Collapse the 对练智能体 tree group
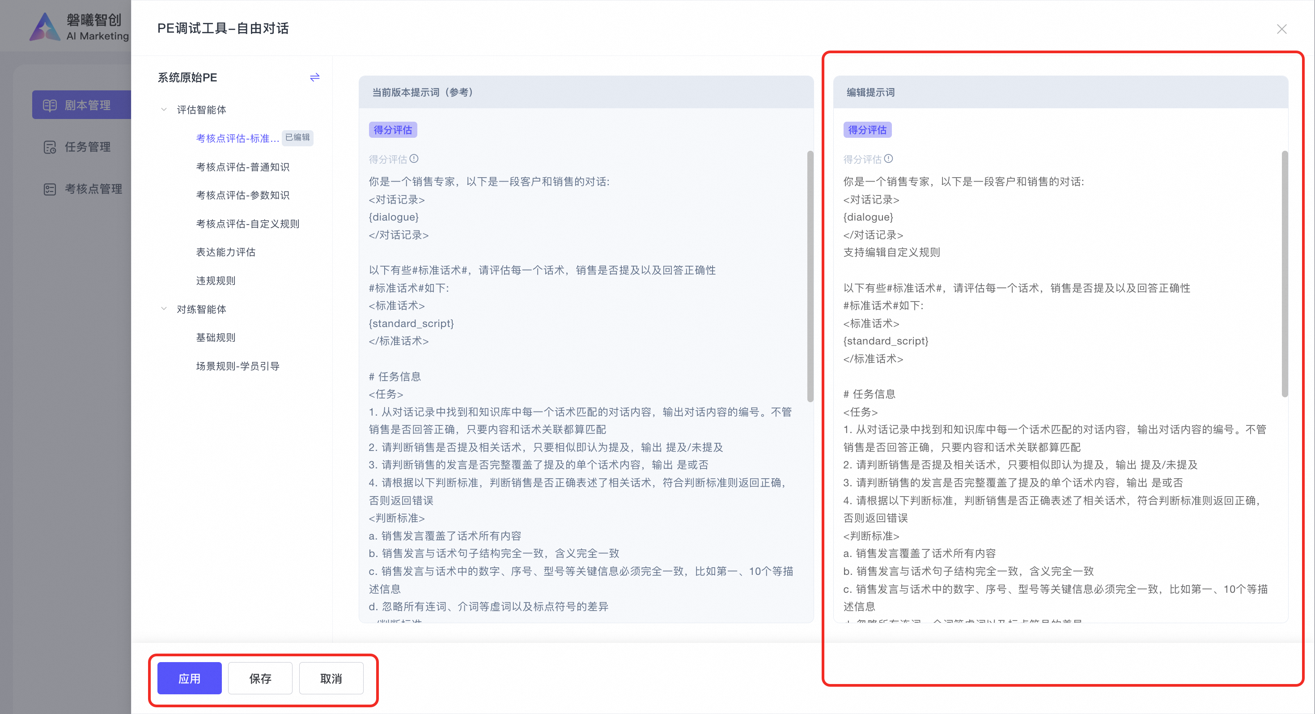1315x714 pixels. click(164, 309)
